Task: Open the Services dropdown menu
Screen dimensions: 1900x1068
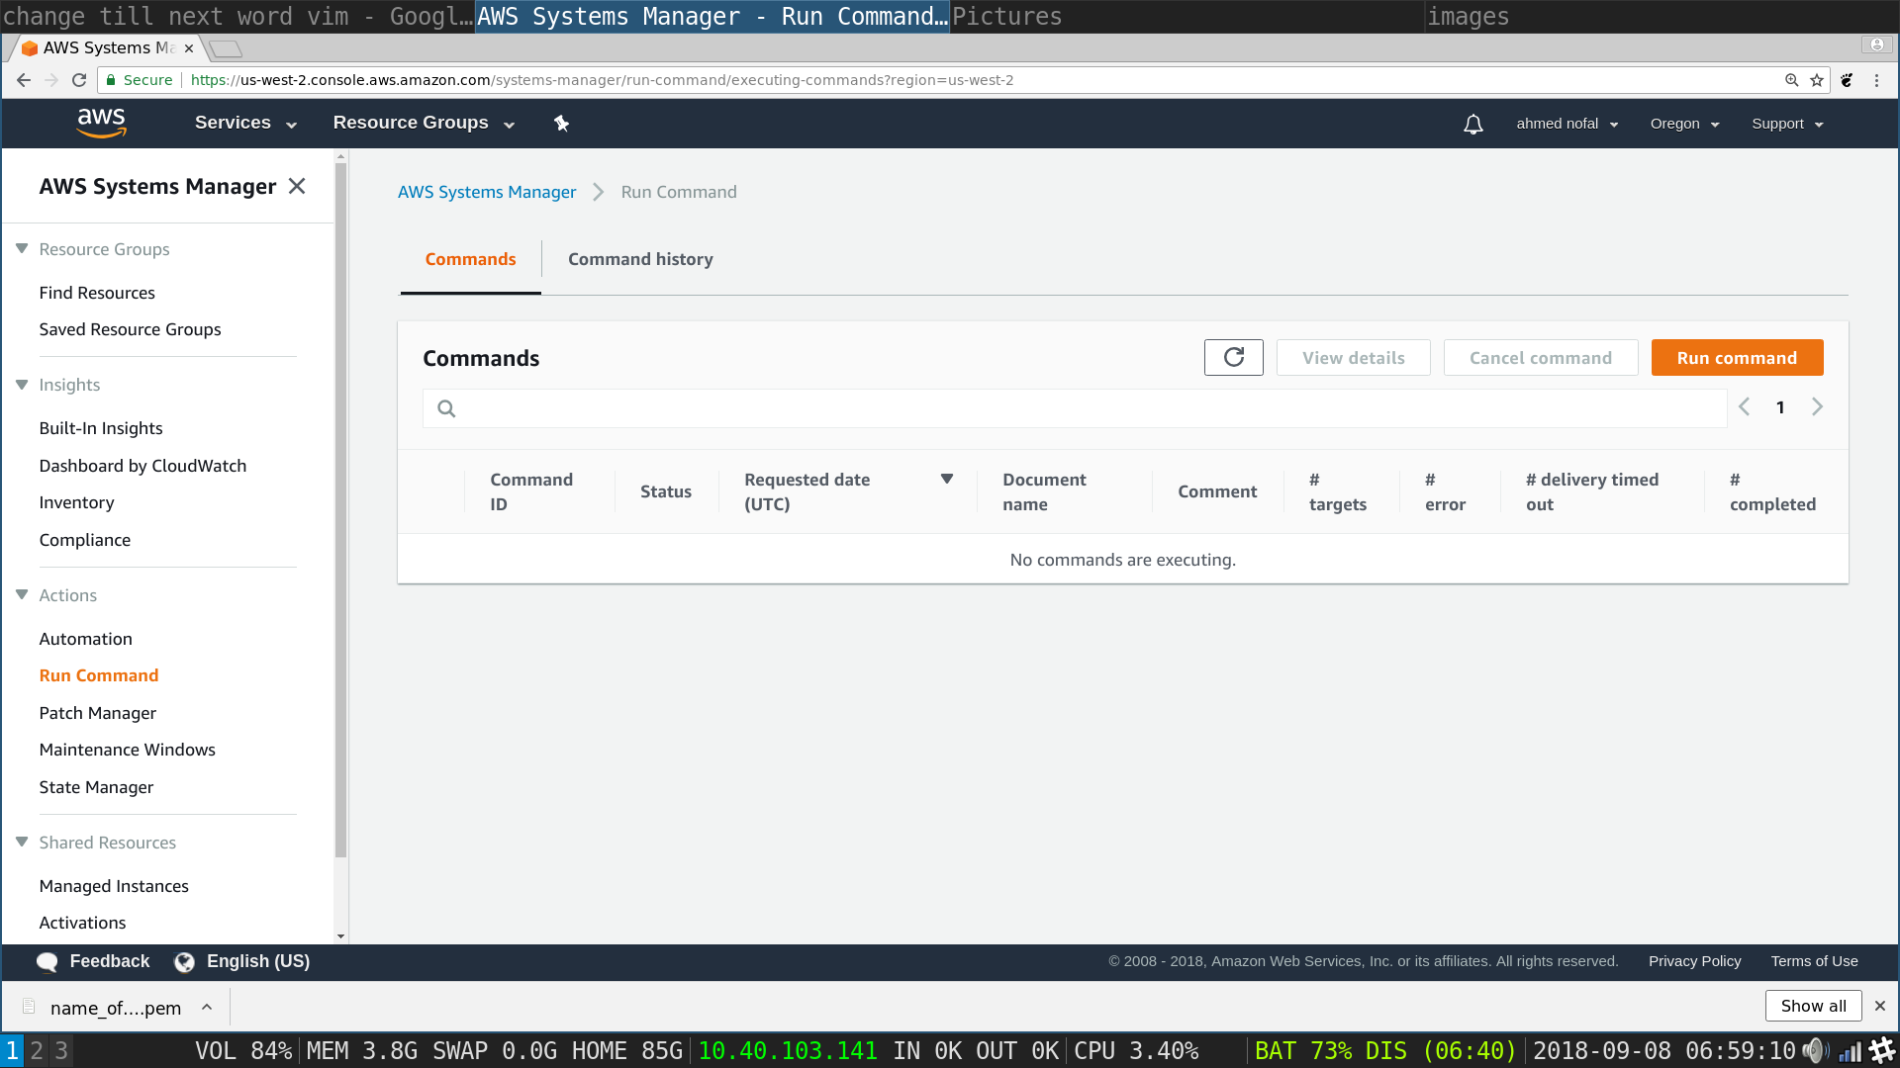Action: [244, 123]
